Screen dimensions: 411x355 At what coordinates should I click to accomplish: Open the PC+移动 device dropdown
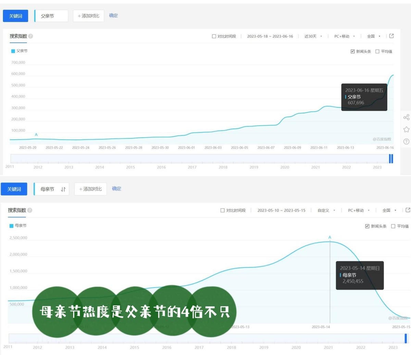(x=342, y=36)
